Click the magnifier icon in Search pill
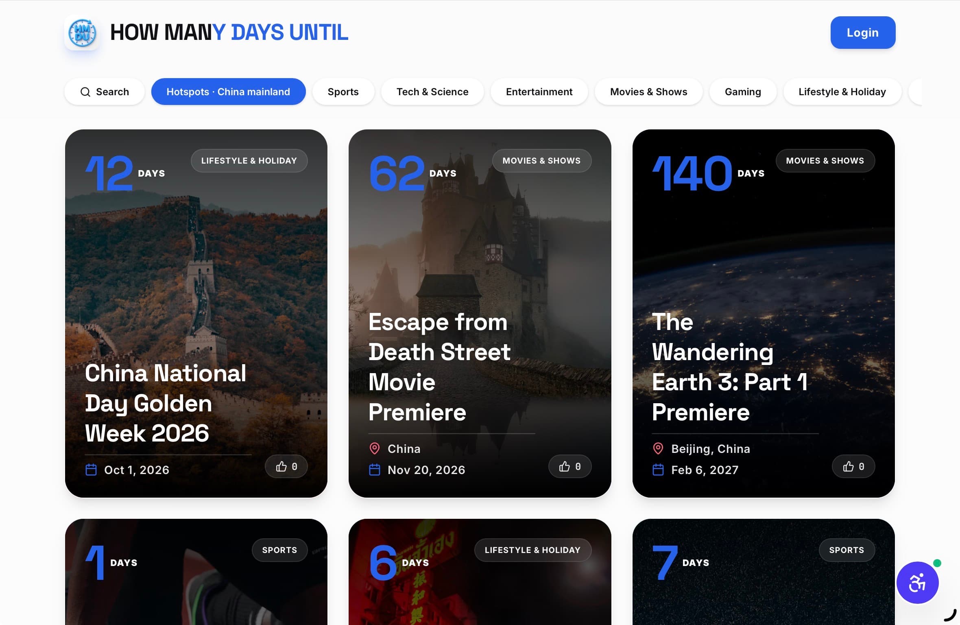The width and height of the screenshot is (960, 625). pyautogui.click(x=85, y=92)
